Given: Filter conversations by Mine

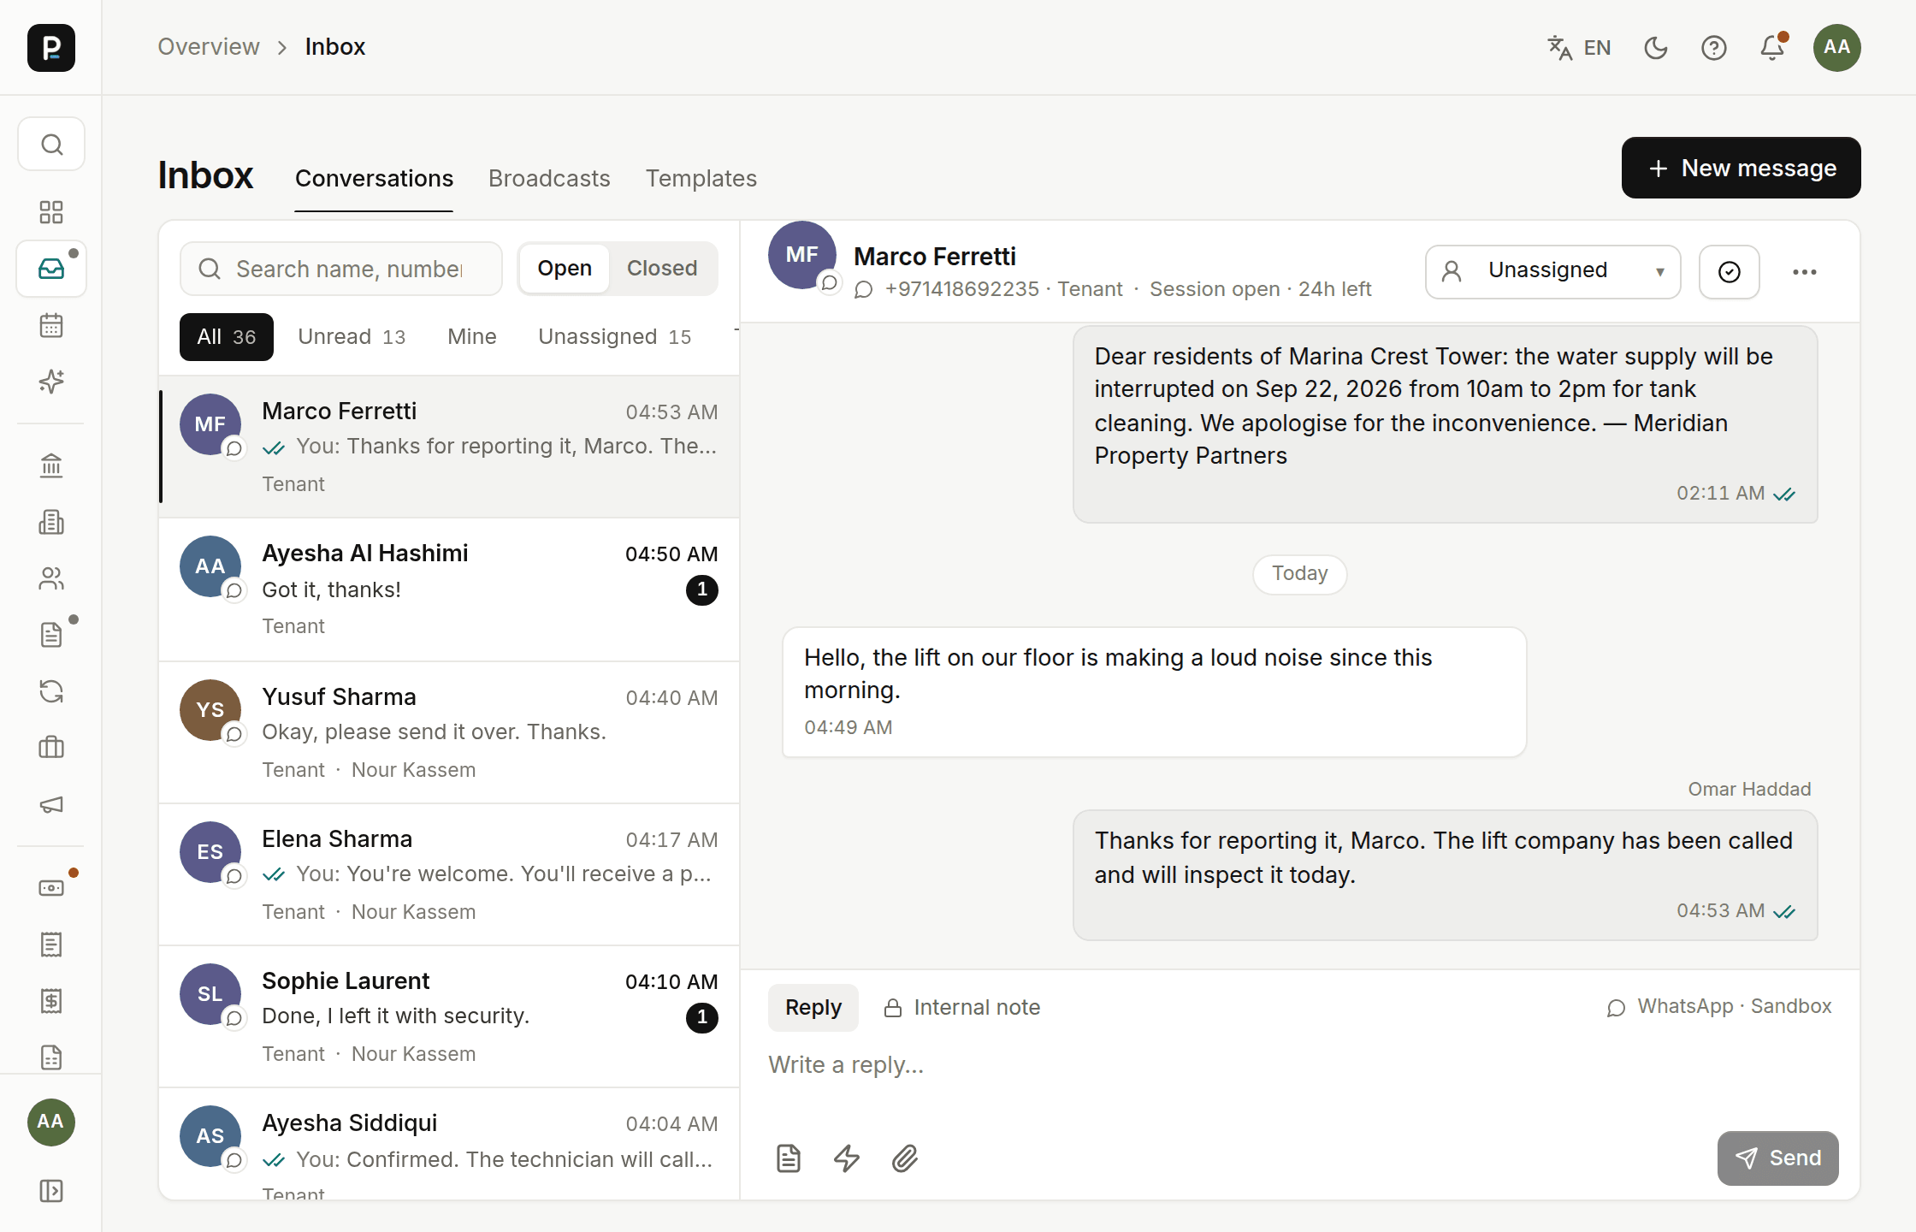Looking at the screenshot, I should 472,337.
